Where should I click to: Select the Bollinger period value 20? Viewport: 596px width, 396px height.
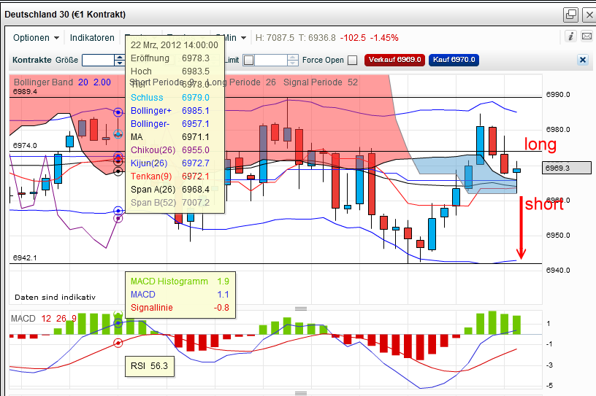coord(83,82)
